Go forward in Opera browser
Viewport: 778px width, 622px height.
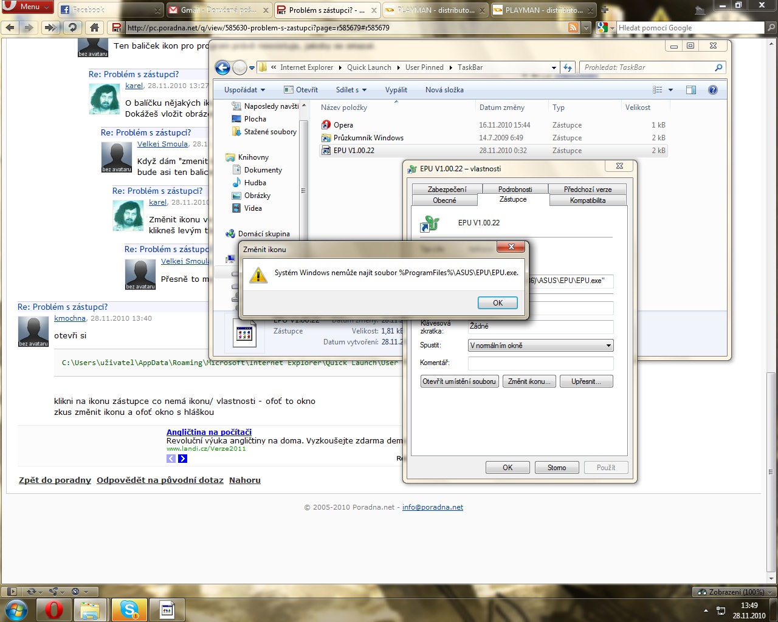coord(29,27)
